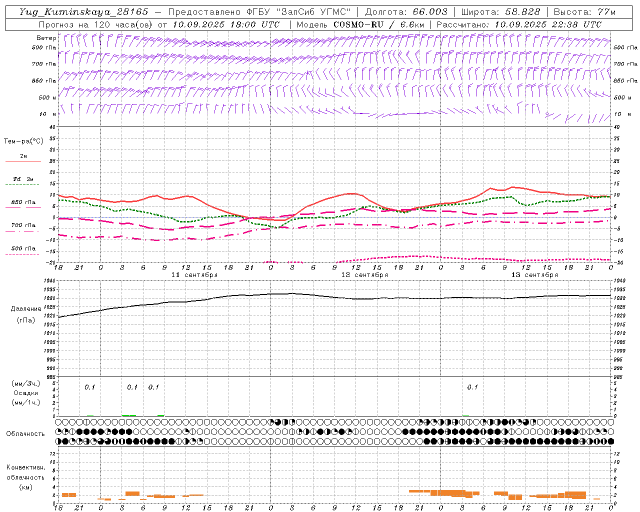Click the Высота: 77м header field
This screenshot has height=512, width=640.
pyautogui.click(x=584, y=12)
